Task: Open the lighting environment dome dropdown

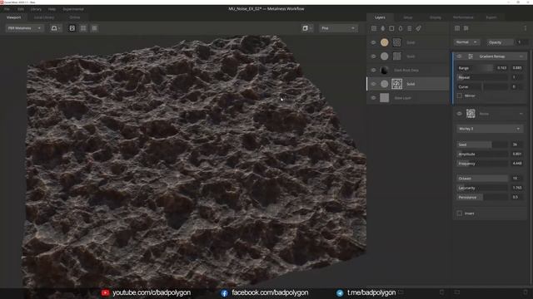Action: pyautogui.click(x=56, y=28)
